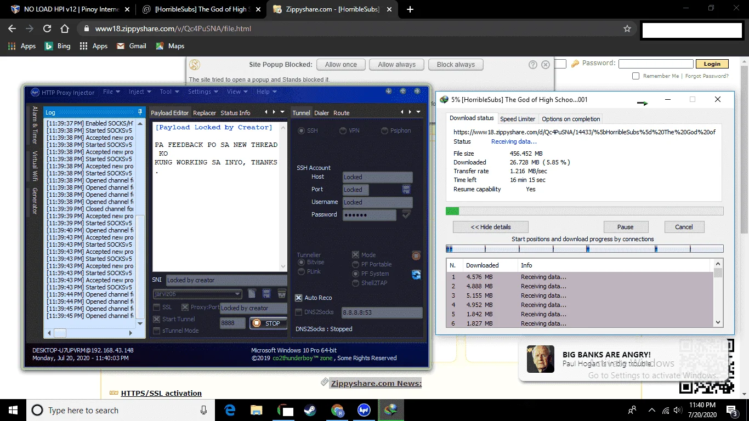Open the Settings menu dropdown
Viewport: 749px width, 421px height.
[x=203, y=92]
